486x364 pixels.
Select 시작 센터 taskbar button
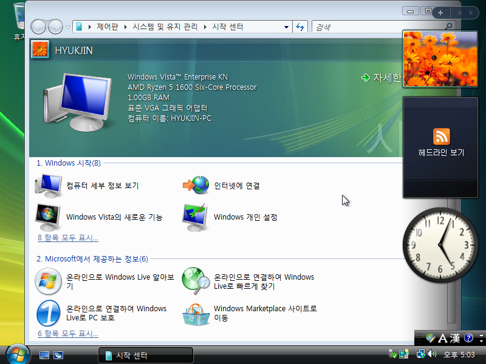pyautogui.click(x=146, y=355)
